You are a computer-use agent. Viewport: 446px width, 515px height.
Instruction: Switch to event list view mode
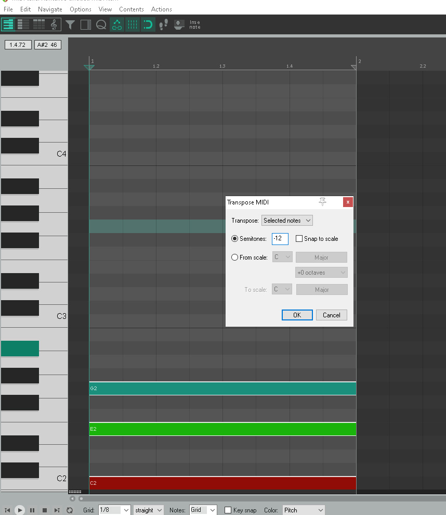tap(38, 24)
